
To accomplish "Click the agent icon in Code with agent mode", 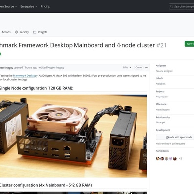I will tap(167, 137).
